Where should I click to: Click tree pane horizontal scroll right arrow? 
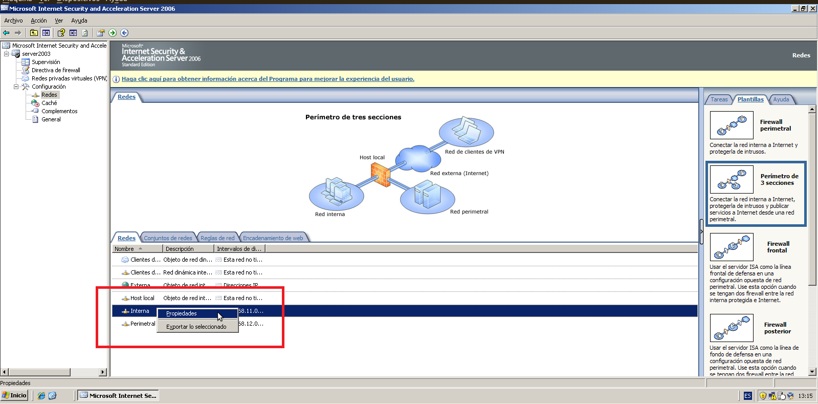pyautogui.click(x=103, y=372)
